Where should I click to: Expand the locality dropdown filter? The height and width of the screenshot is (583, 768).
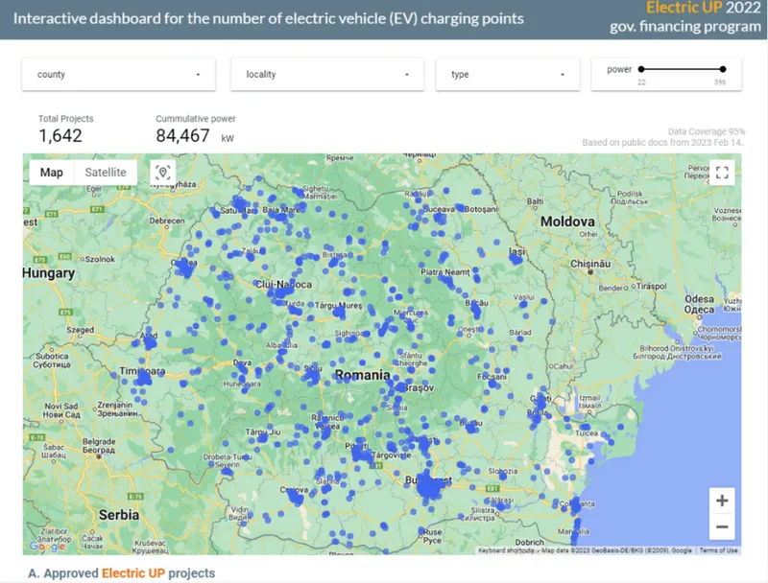point(327,74)
